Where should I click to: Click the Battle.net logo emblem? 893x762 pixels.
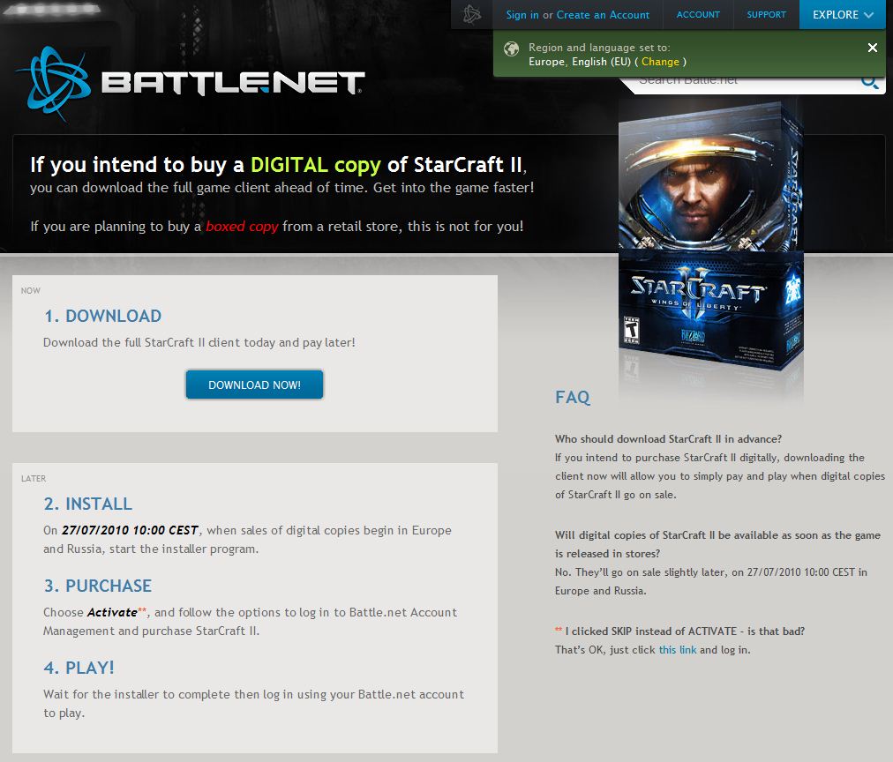click(x=54, y=84)
